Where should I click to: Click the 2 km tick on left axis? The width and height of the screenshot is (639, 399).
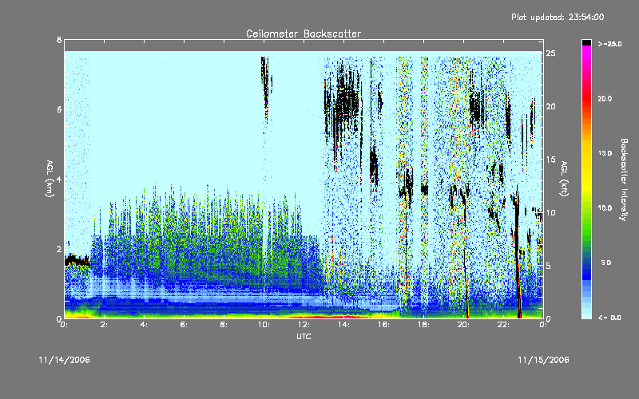[x=59, y=249]
